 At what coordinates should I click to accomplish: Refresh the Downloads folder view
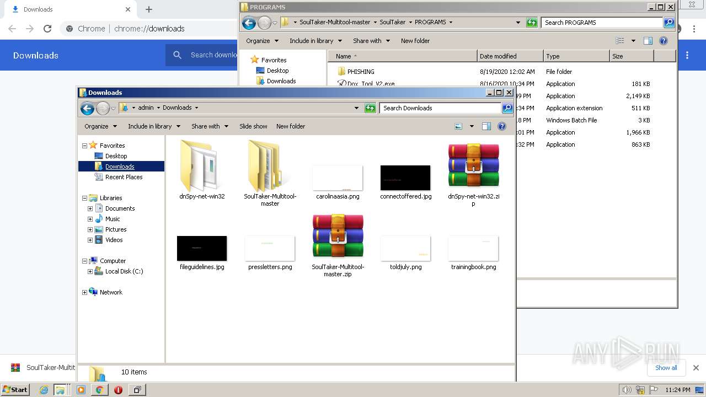[x=370, y=108]
